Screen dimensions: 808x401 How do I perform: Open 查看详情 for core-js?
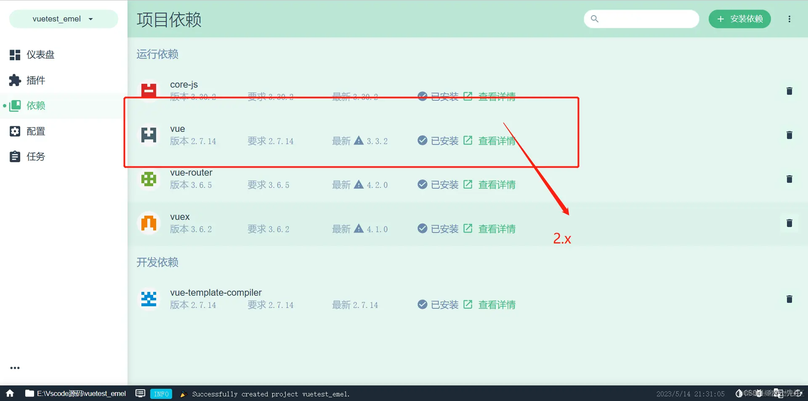497,97
